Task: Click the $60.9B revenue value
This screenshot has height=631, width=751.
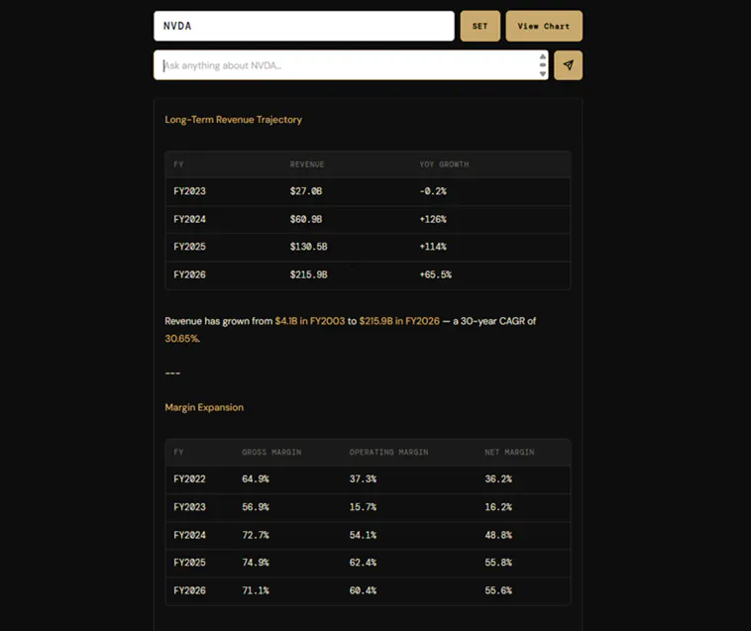Action: coord(306,219)
